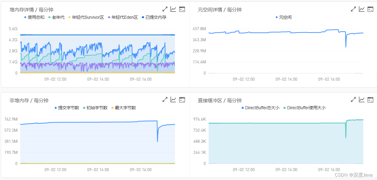Toggle the 提交字节数 legend series
377x180 pixels.
[x=67, y=108]
